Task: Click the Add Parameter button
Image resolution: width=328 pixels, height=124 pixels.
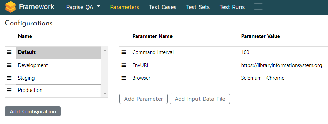Action: 143,99
